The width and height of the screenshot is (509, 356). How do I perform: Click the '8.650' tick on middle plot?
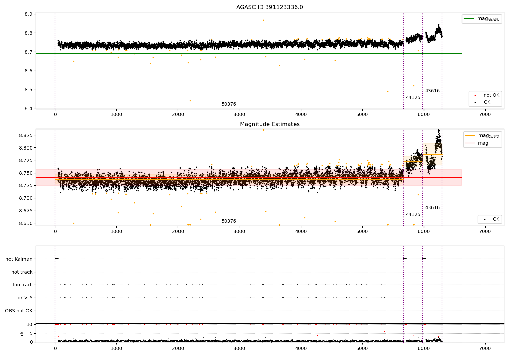[25, 224]
